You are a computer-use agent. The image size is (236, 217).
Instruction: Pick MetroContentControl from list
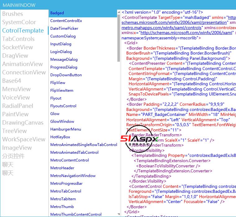tap(83, 160)
